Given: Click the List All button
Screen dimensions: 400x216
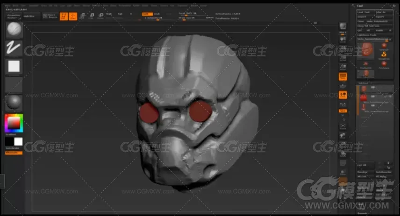Looking at the screenshot, I should click(x=365, y=165).
